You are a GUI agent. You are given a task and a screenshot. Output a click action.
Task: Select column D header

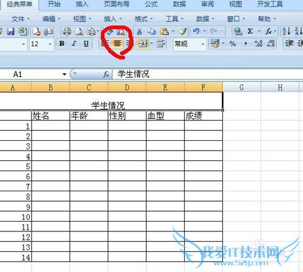click(x=127, y=87)
